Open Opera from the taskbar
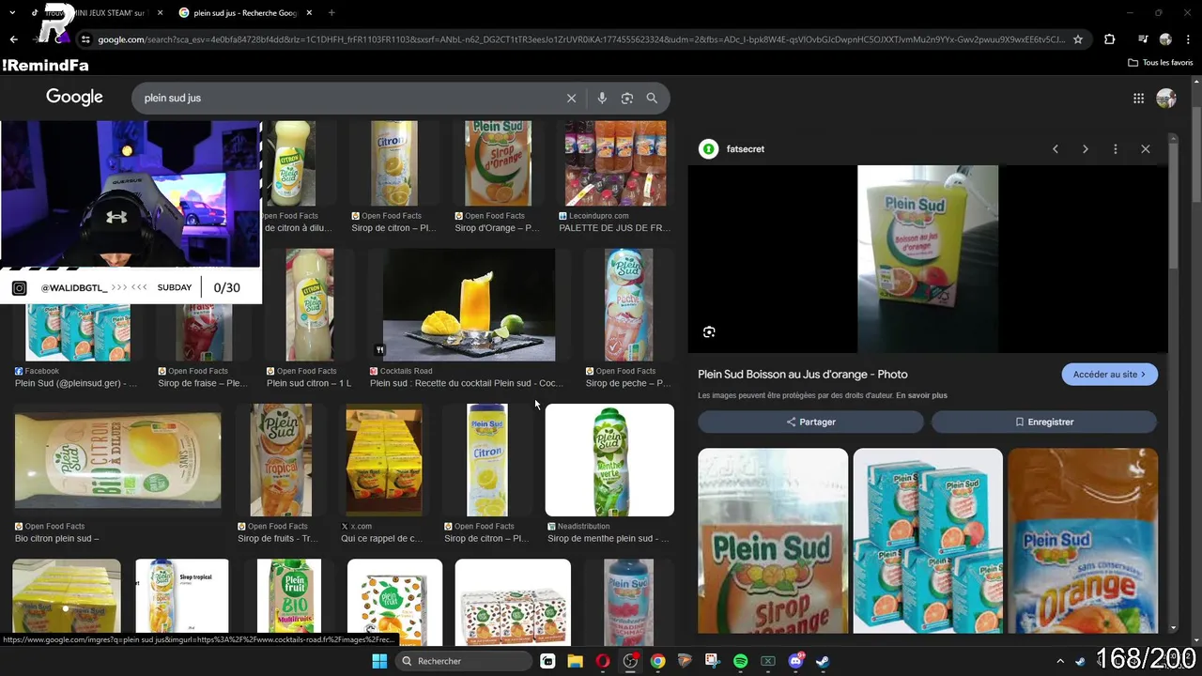1202x676 pixels. (603, 661)
